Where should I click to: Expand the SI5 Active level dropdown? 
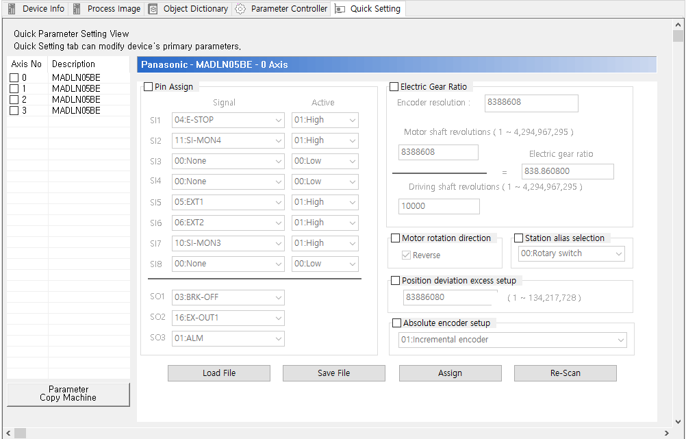click(x=325, y=202)
